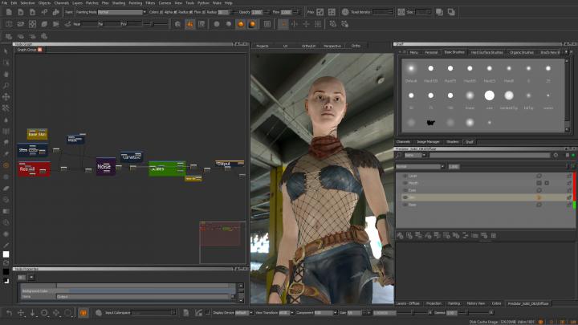Switch to the Hard Surface Brushes tab
The height and width of the screenshot is (325, 578).
coord(487,52)
